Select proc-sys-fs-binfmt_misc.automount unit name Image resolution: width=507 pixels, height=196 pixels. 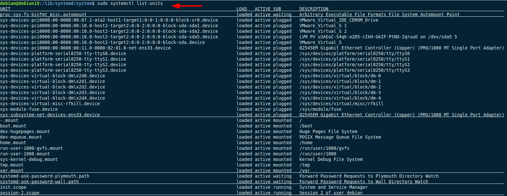pyautogui.click(x=43, y=14)
